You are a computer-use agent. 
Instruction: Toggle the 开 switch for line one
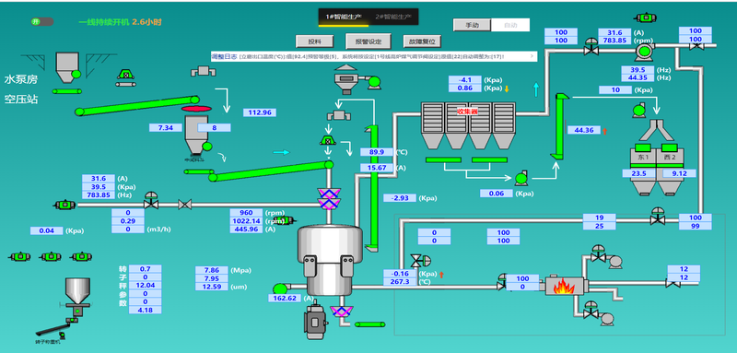[x=42, y=21]
